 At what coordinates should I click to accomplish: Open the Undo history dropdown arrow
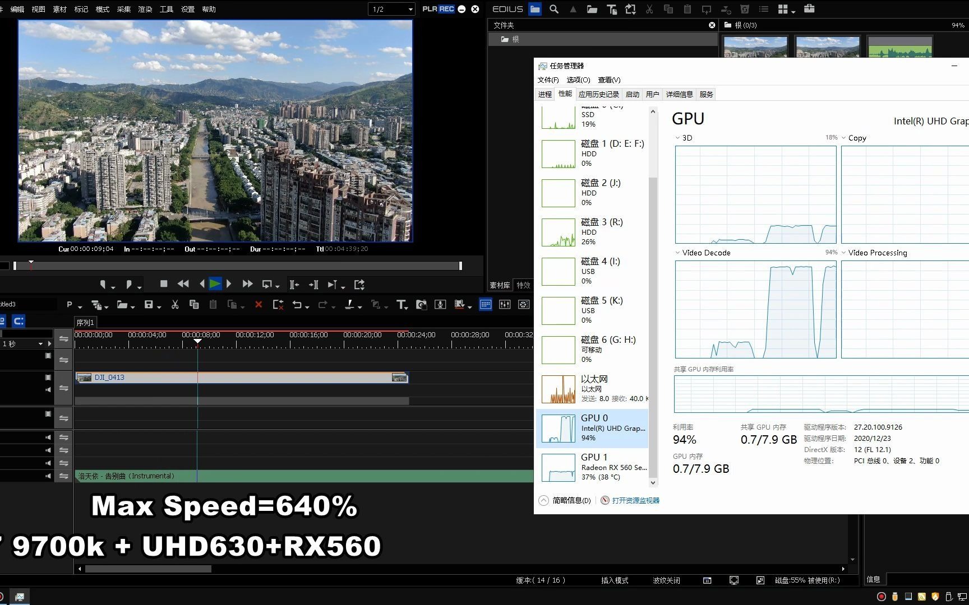tap(308, 306)
